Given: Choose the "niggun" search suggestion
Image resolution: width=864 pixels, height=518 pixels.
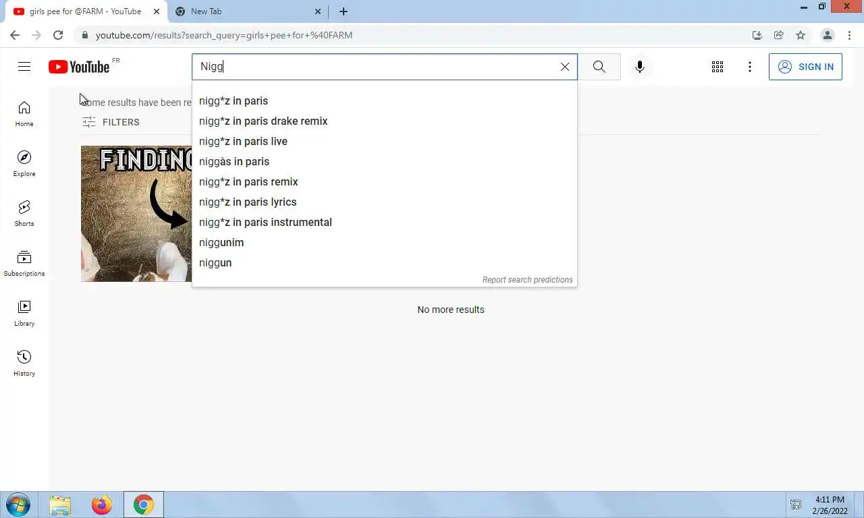Looking at the screenshot, I should (x=385, y=262).
